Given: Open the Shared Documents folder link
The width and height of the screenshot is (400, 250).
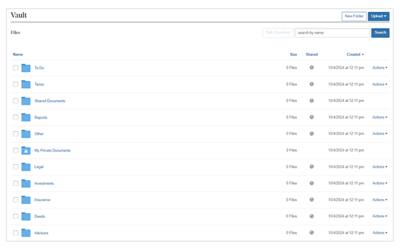Looking at the screenshot, I should [x=49, y=101].
